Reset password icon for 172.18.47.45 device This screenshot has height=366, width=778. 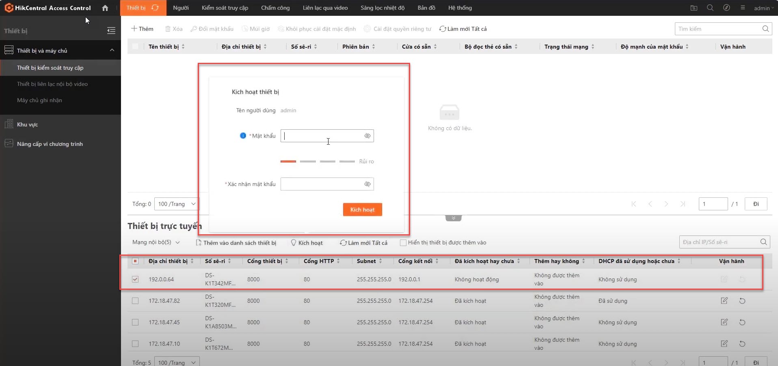[x=742, y=322]
